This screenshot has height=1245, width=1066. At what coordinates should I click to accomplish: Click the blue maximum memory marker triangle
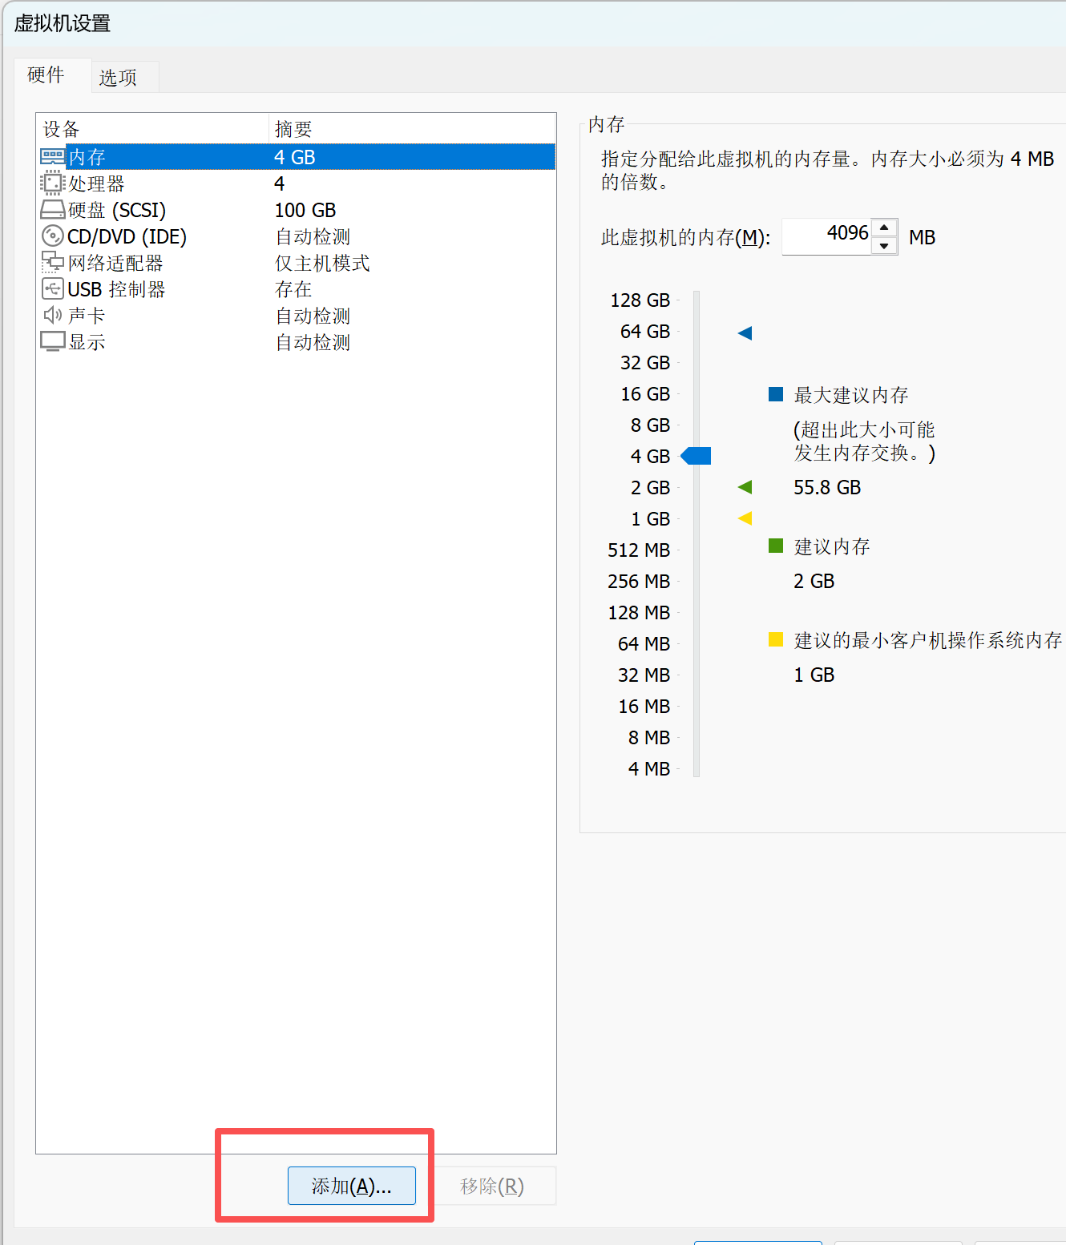(x=745, y=332)
